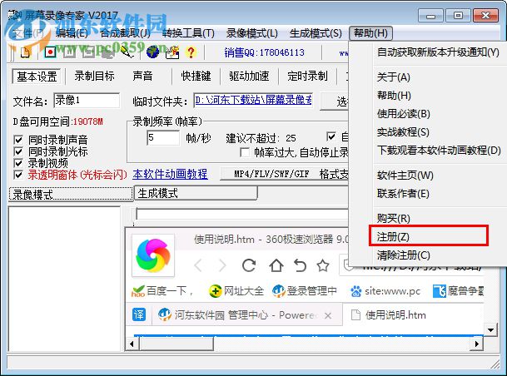Click the browser back arrow in preview
The width and height of the screenshot is (507, 376).
pos(198,265)
